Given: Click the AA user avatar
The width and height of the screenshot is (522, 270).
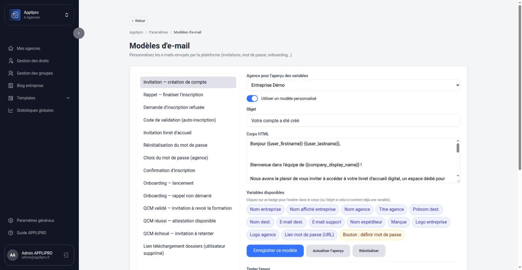Looking at the screenshot, I should click(13, 255).
